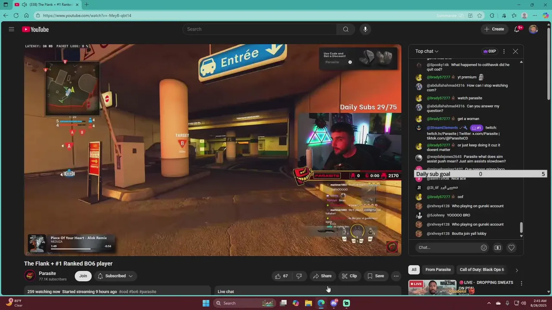This screenshot has width=552, height=310.
Task: Toggle the Subscribed notification dropdown
Action: click(x=115, y=276)
